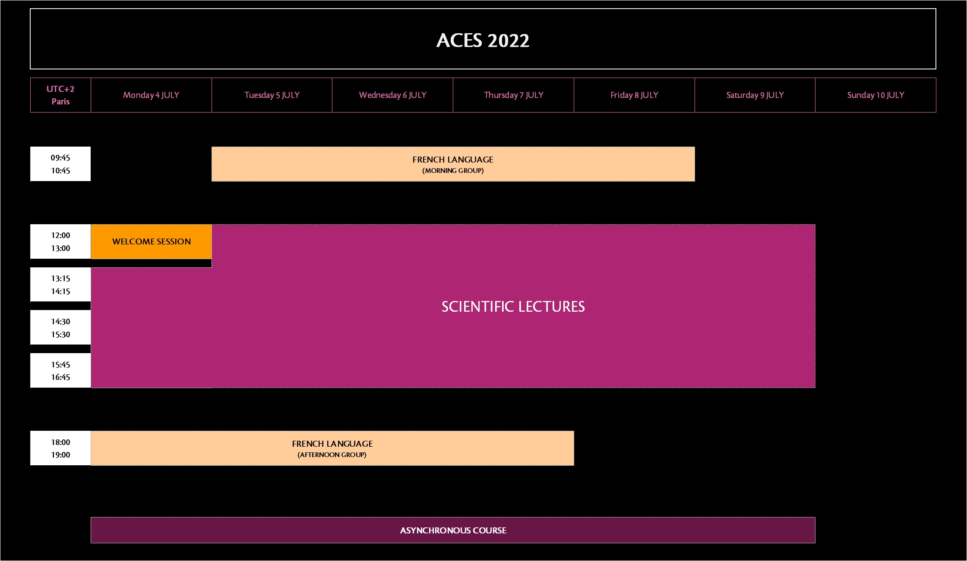This screenshot has height=561, width=967.
Task: Select the 09:45–10:45 time slot
Action: (60, 164)
